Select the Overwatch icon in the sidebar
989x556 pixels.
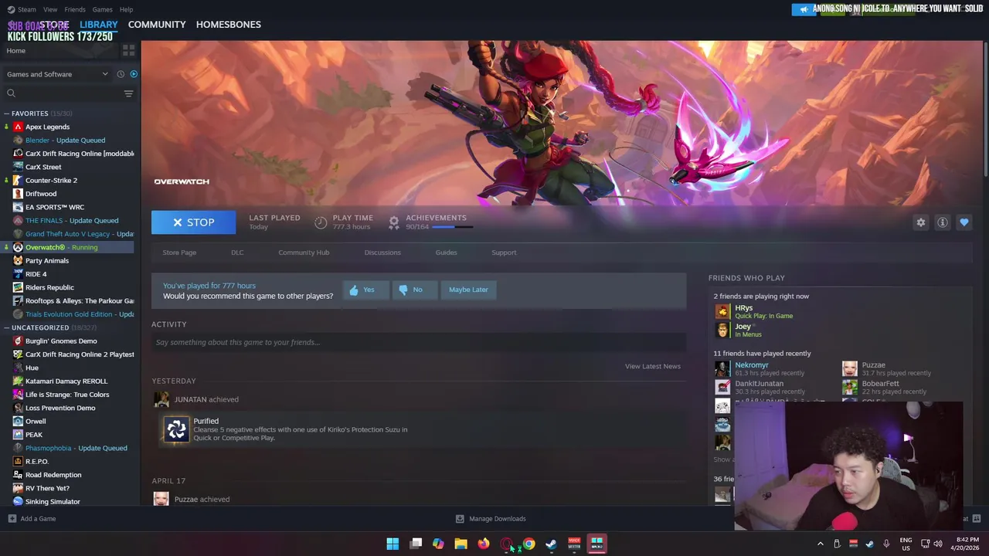(x=18, y=247)
